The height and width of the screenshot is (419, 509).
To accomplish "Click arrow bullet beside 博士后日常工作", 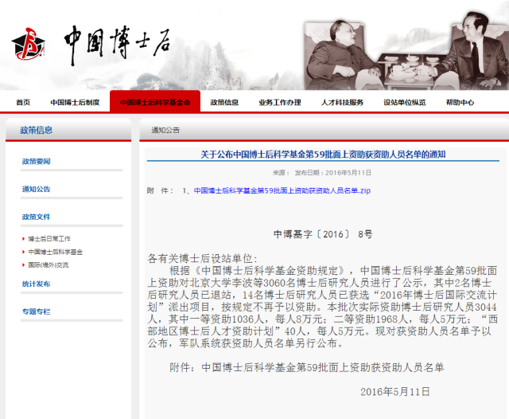I will tap(23, 238).
